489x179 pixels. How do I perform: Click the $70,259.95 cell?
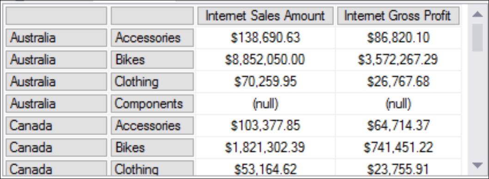pos(265,82)
